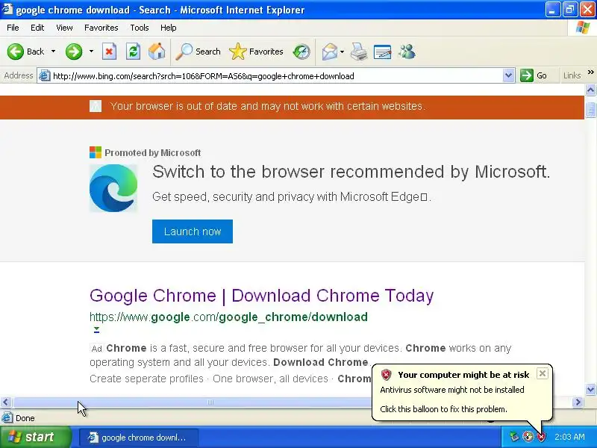Click the Start button

(34, 437)
